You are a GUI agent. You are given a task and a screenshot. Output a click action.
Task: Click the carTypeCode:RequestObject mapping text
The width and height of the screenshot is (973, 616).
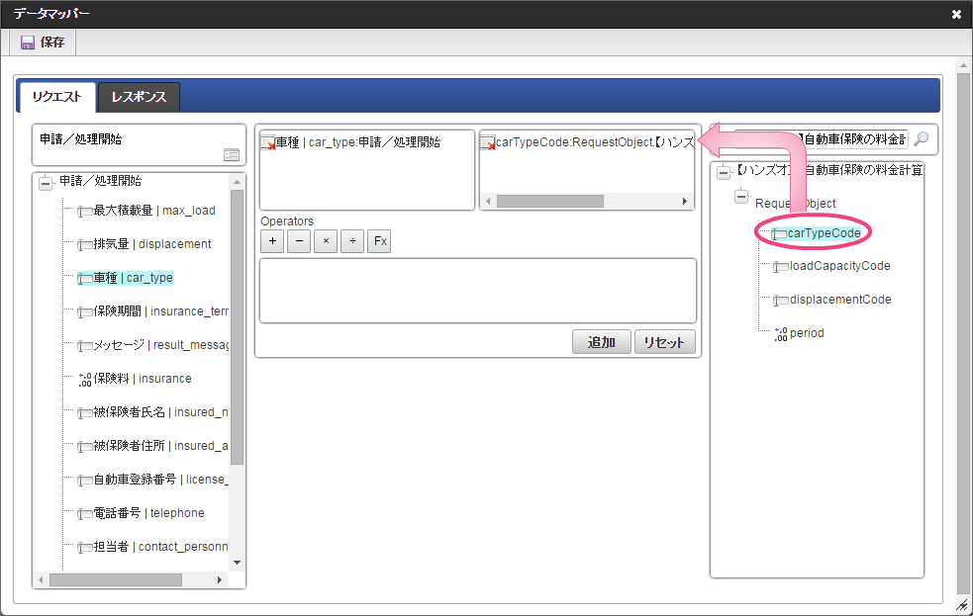click(x=595, y=142)
